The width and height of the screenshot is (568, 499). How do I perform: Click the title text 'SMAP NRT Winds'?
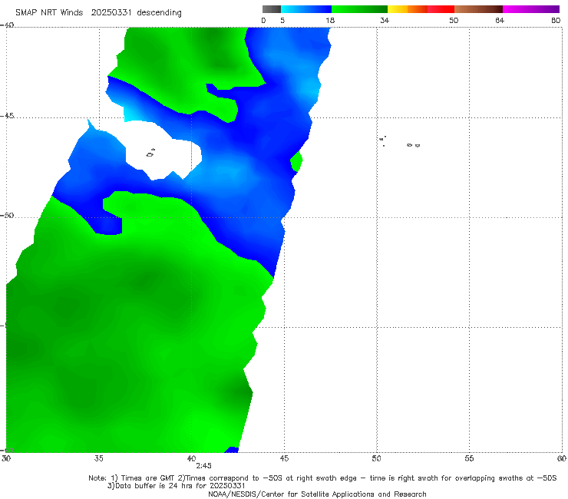click(x=49, y=13)
